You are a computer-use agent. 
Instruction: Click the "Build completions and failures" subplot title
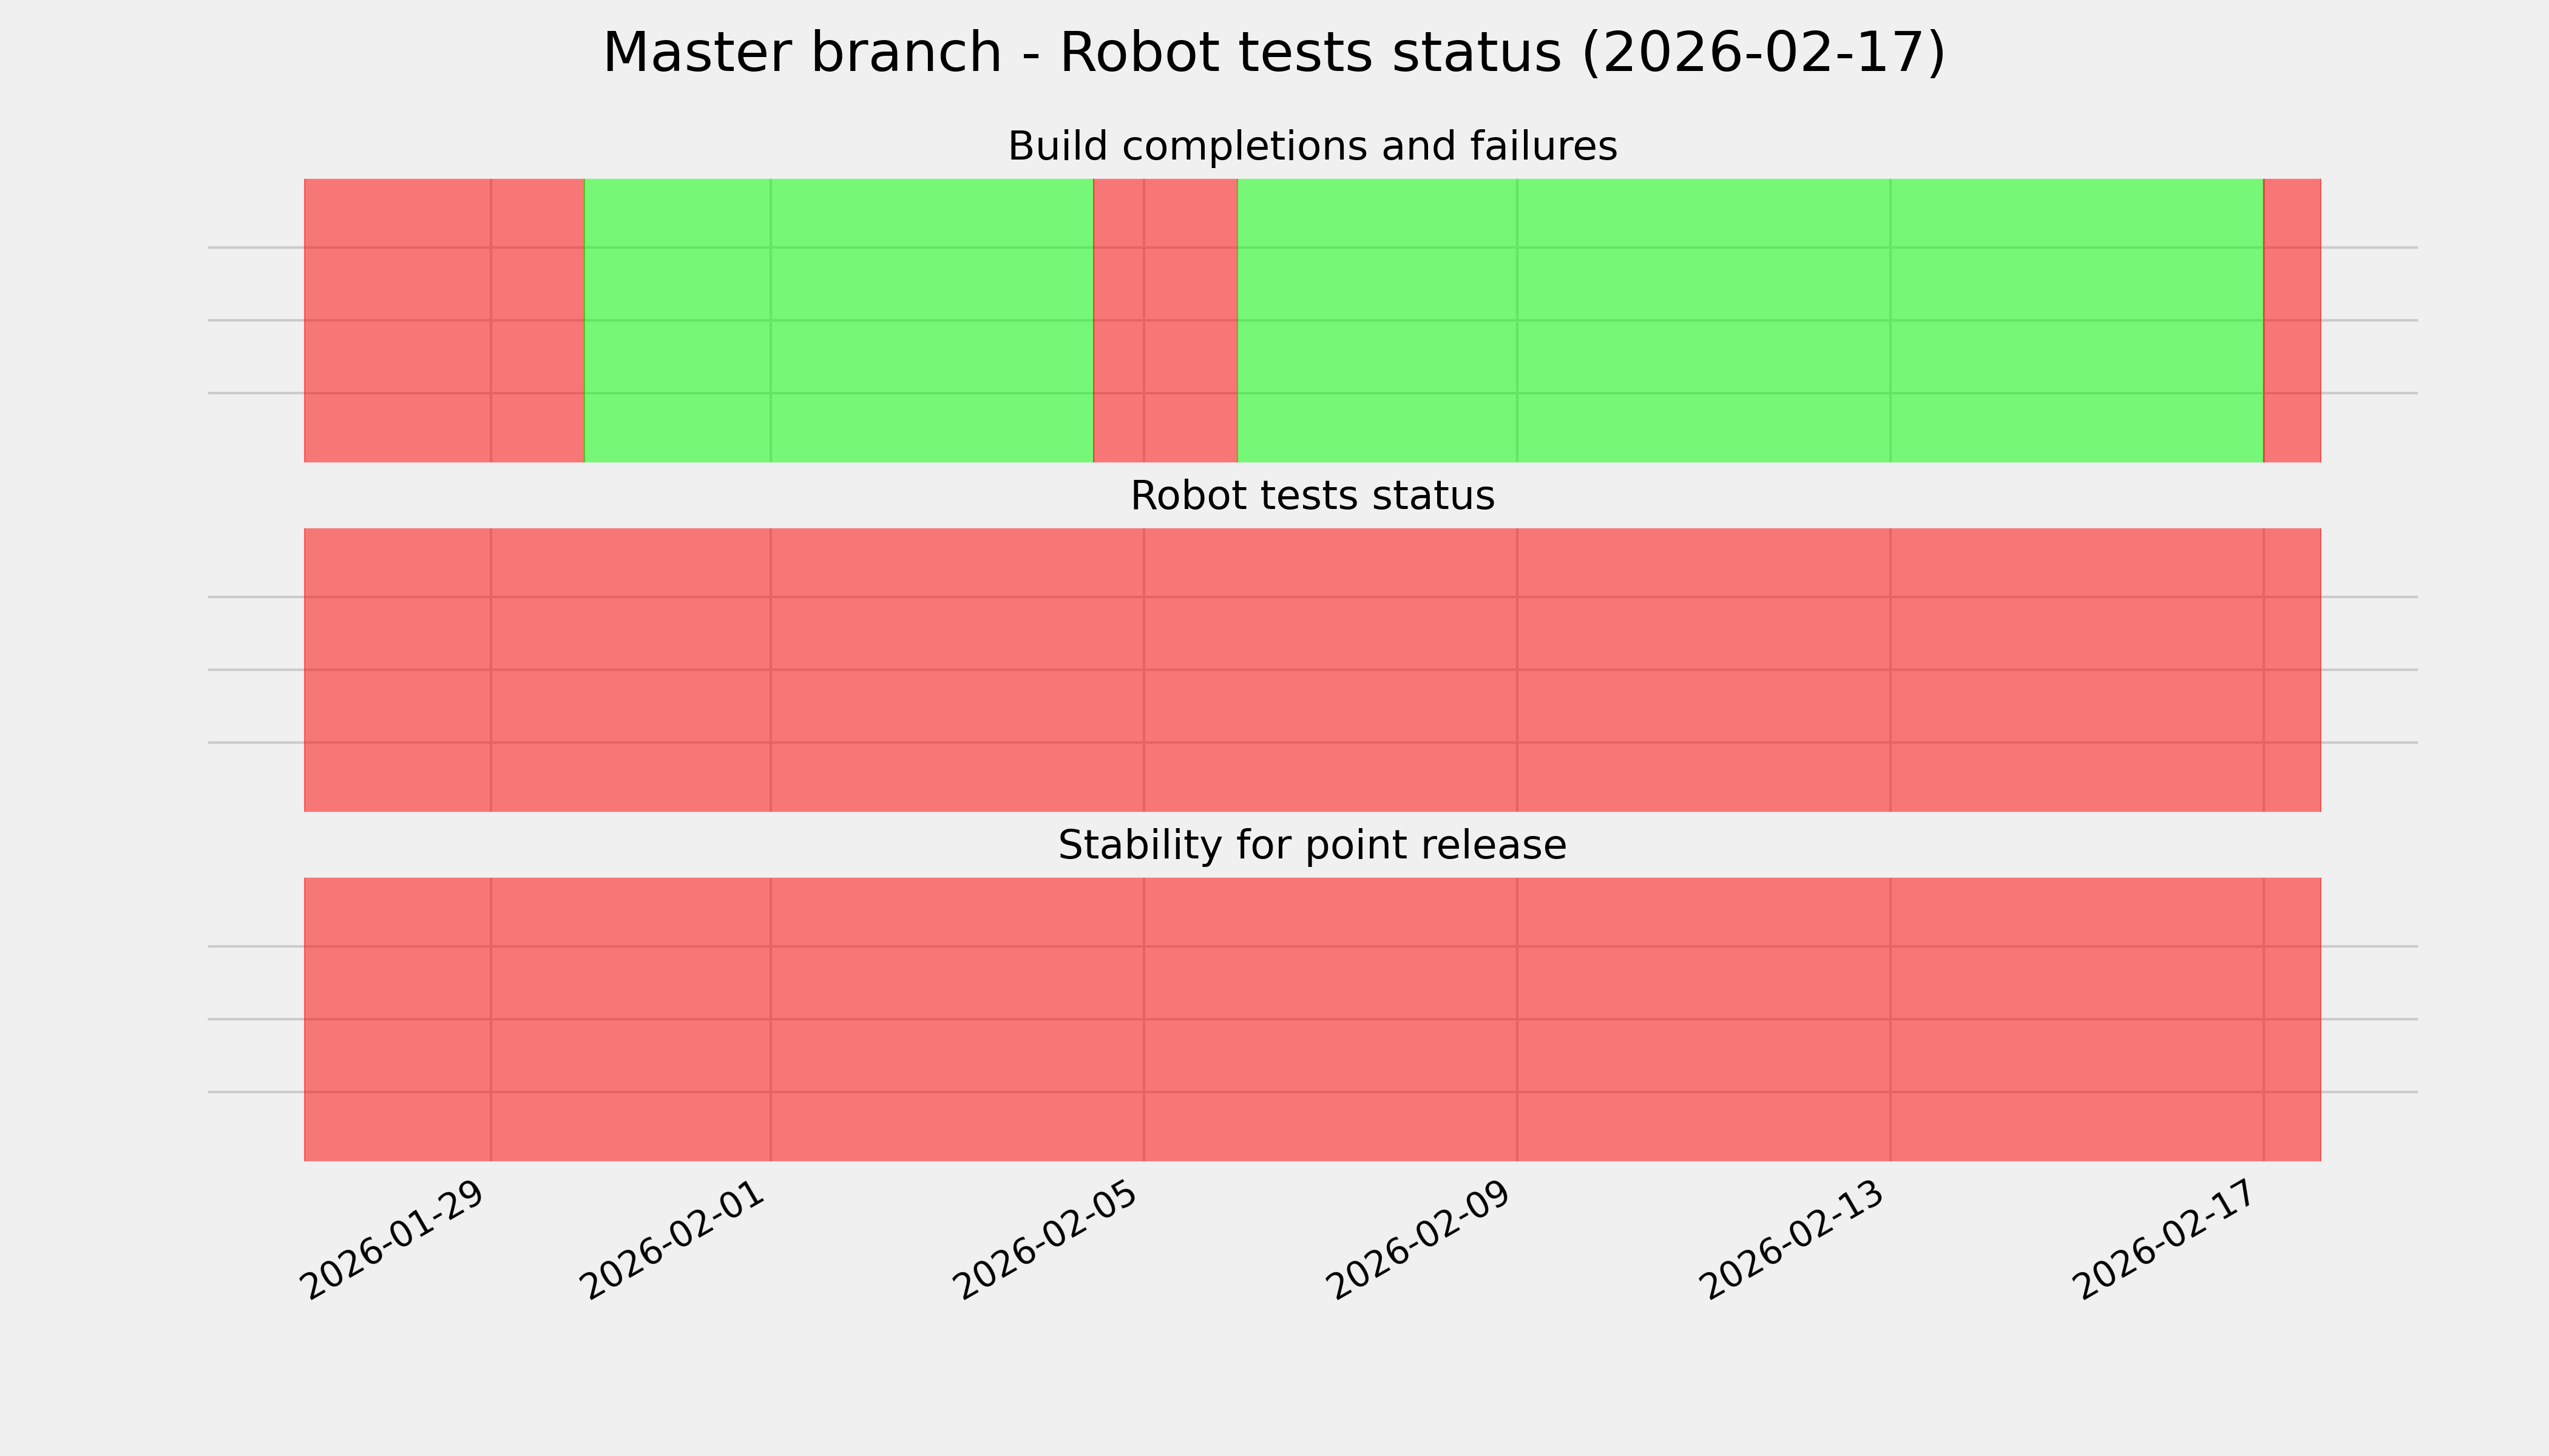coord(1312,147)
